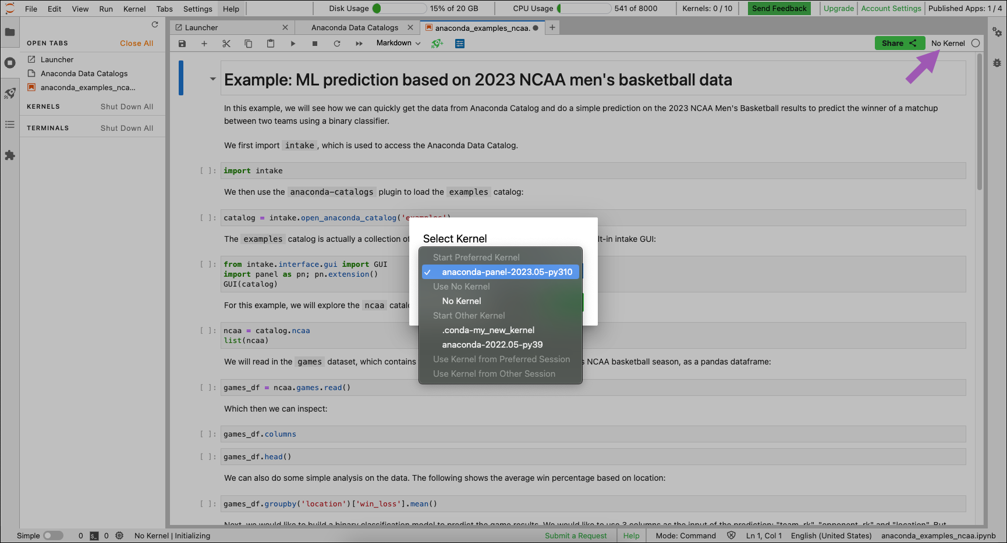The image size is (1007, 543).
Task: Click the Anaconda logo icon top-left
Action: point(10,8)
